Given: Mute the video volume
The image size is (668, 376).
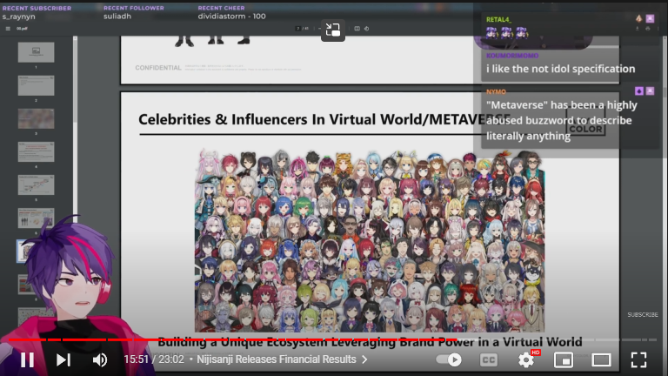Looking at the screenshot, I should 100,359.
